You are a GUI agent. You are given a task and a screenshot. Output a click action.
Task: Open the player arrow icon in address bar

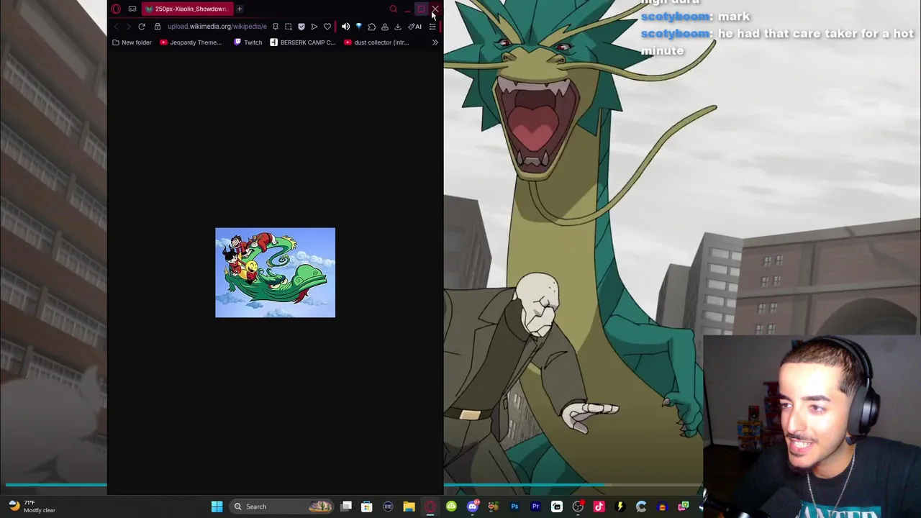(x=314, y=27)
